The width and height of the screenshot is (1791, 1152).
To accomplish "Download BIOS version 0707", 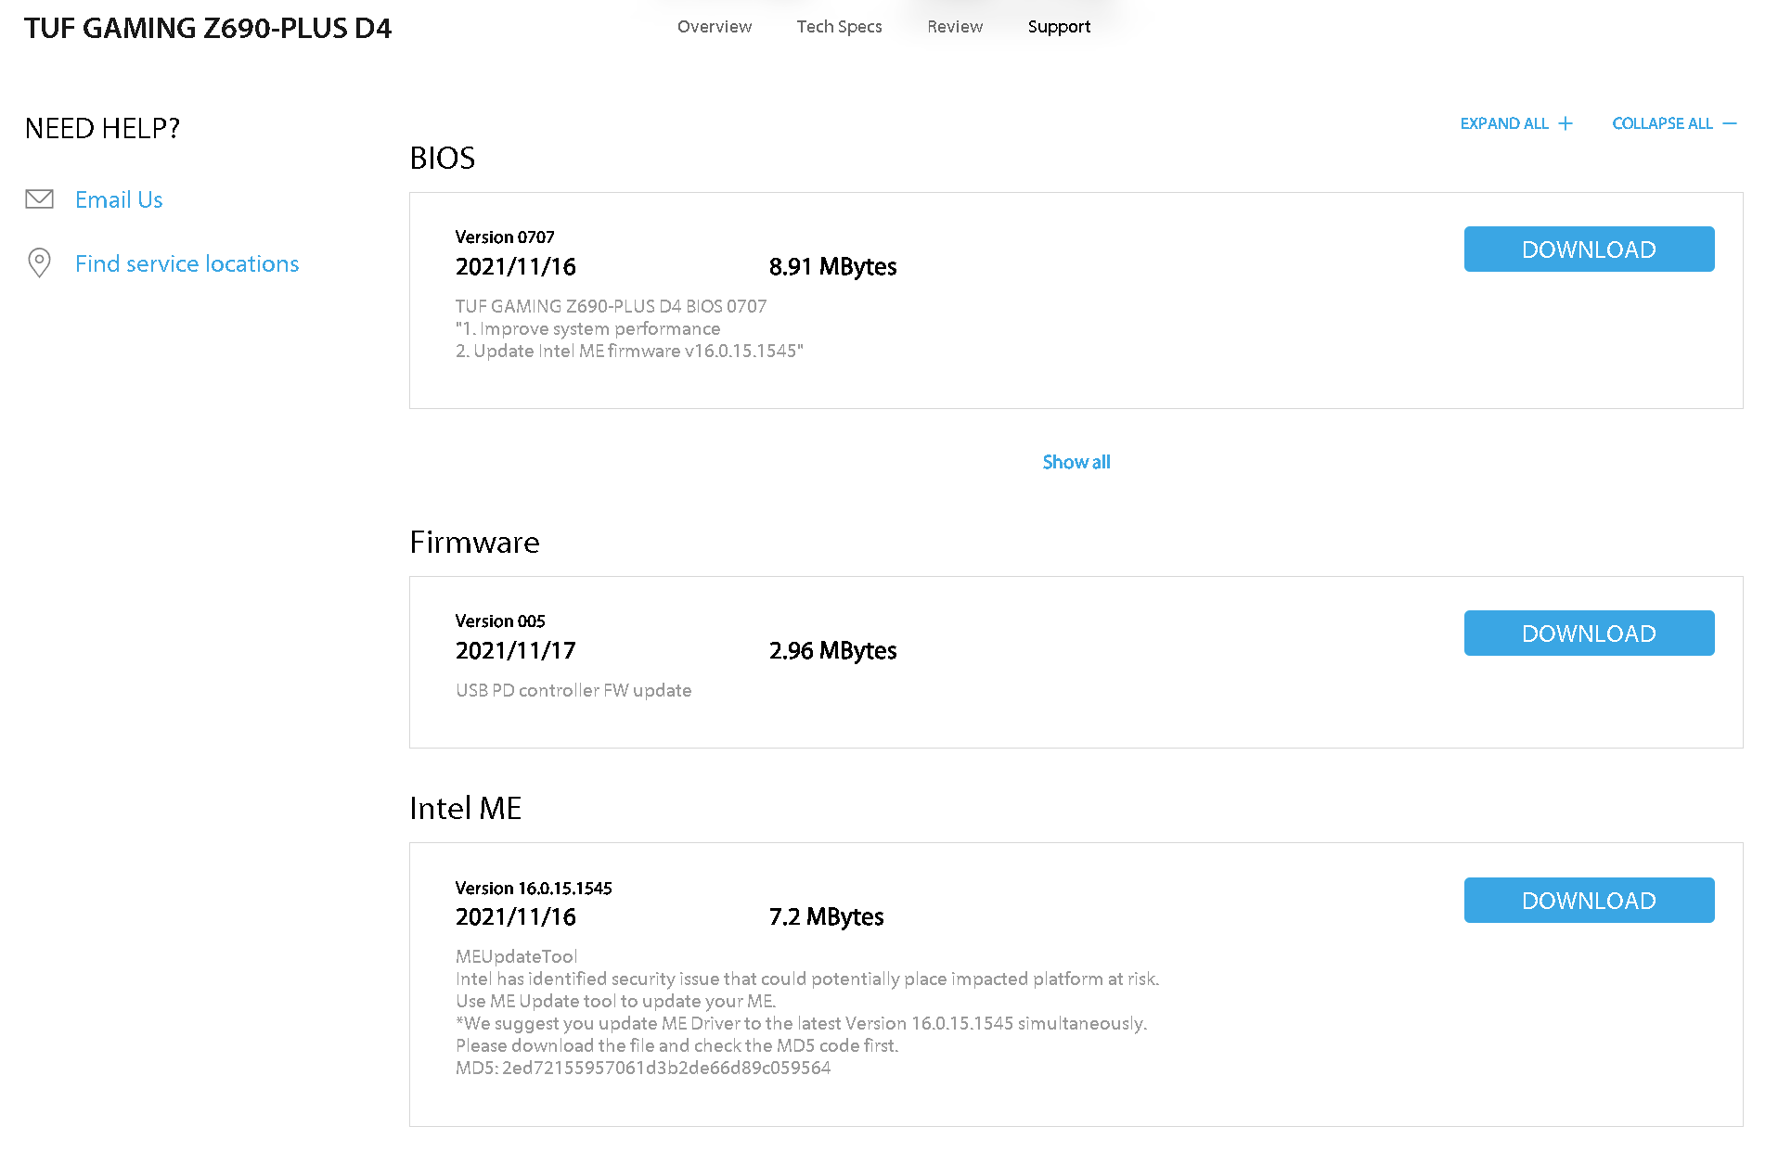I will (1589, 250).
